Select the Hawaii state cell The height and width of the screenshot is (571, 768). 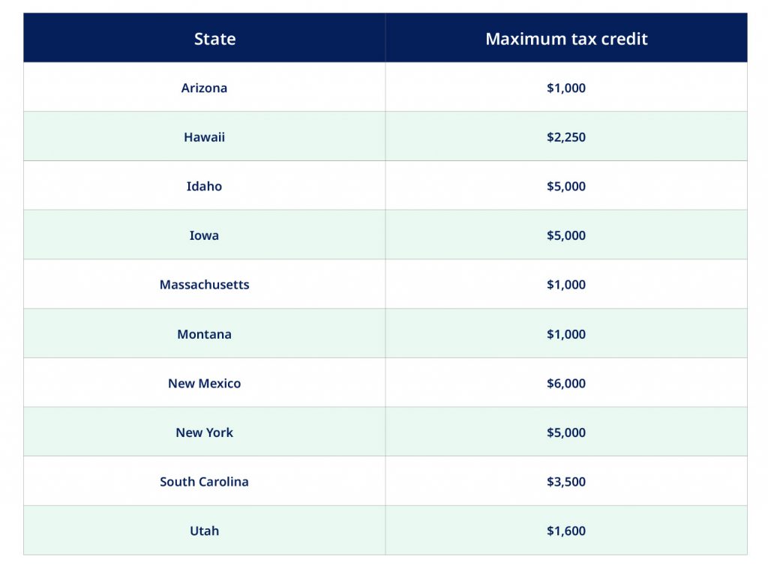point(204,137)
